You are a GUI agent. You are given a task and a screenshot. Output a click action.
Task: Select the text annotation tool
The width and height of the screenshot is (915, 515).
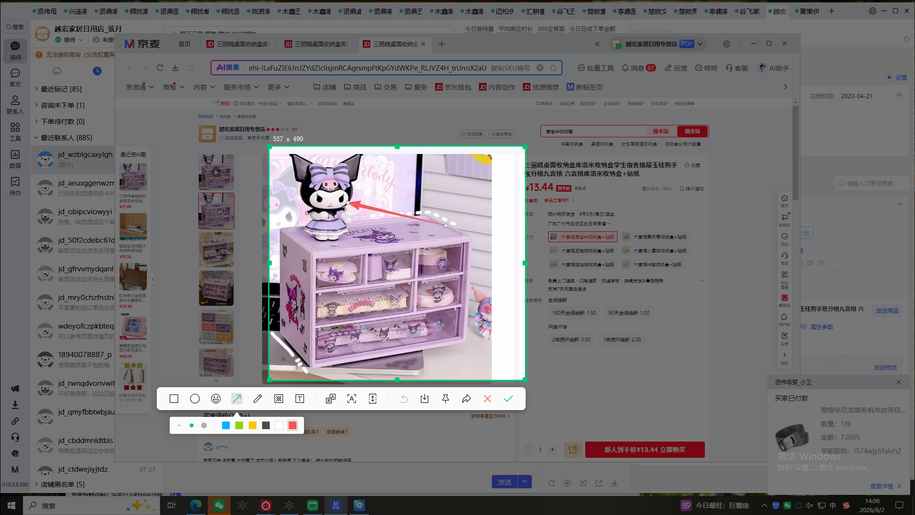pos(300,399)
